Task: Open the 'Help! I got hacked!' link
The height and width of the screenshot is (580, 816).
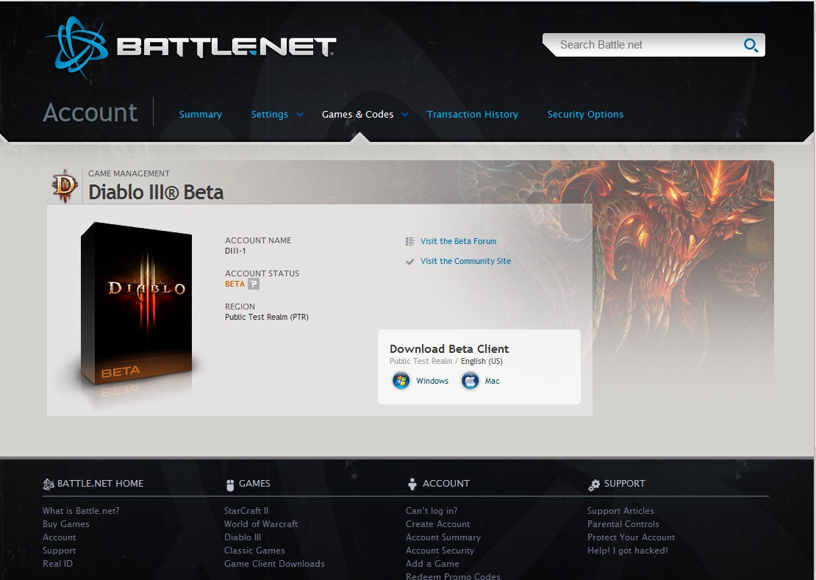Action: [x=627, y=551]
